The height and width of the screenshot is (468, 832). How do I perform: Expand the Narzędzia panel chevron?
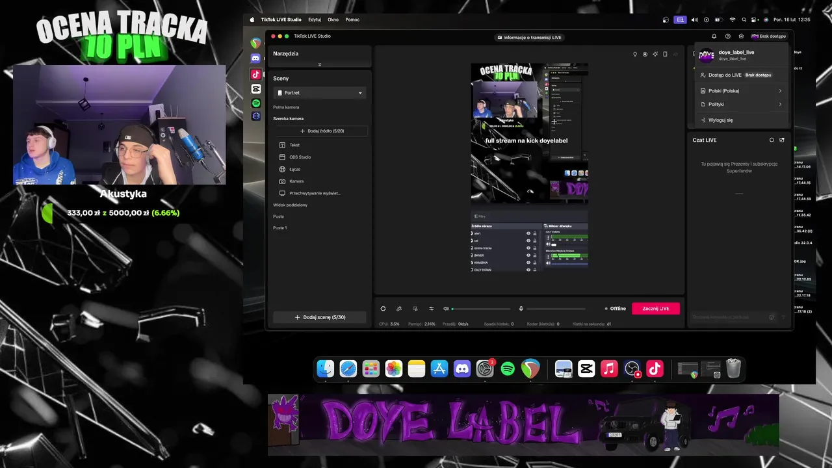pos(319,64)
